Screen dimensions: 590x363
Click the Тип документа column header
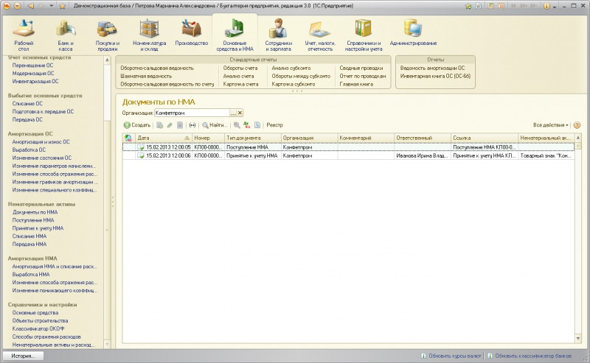pos(252,138)
